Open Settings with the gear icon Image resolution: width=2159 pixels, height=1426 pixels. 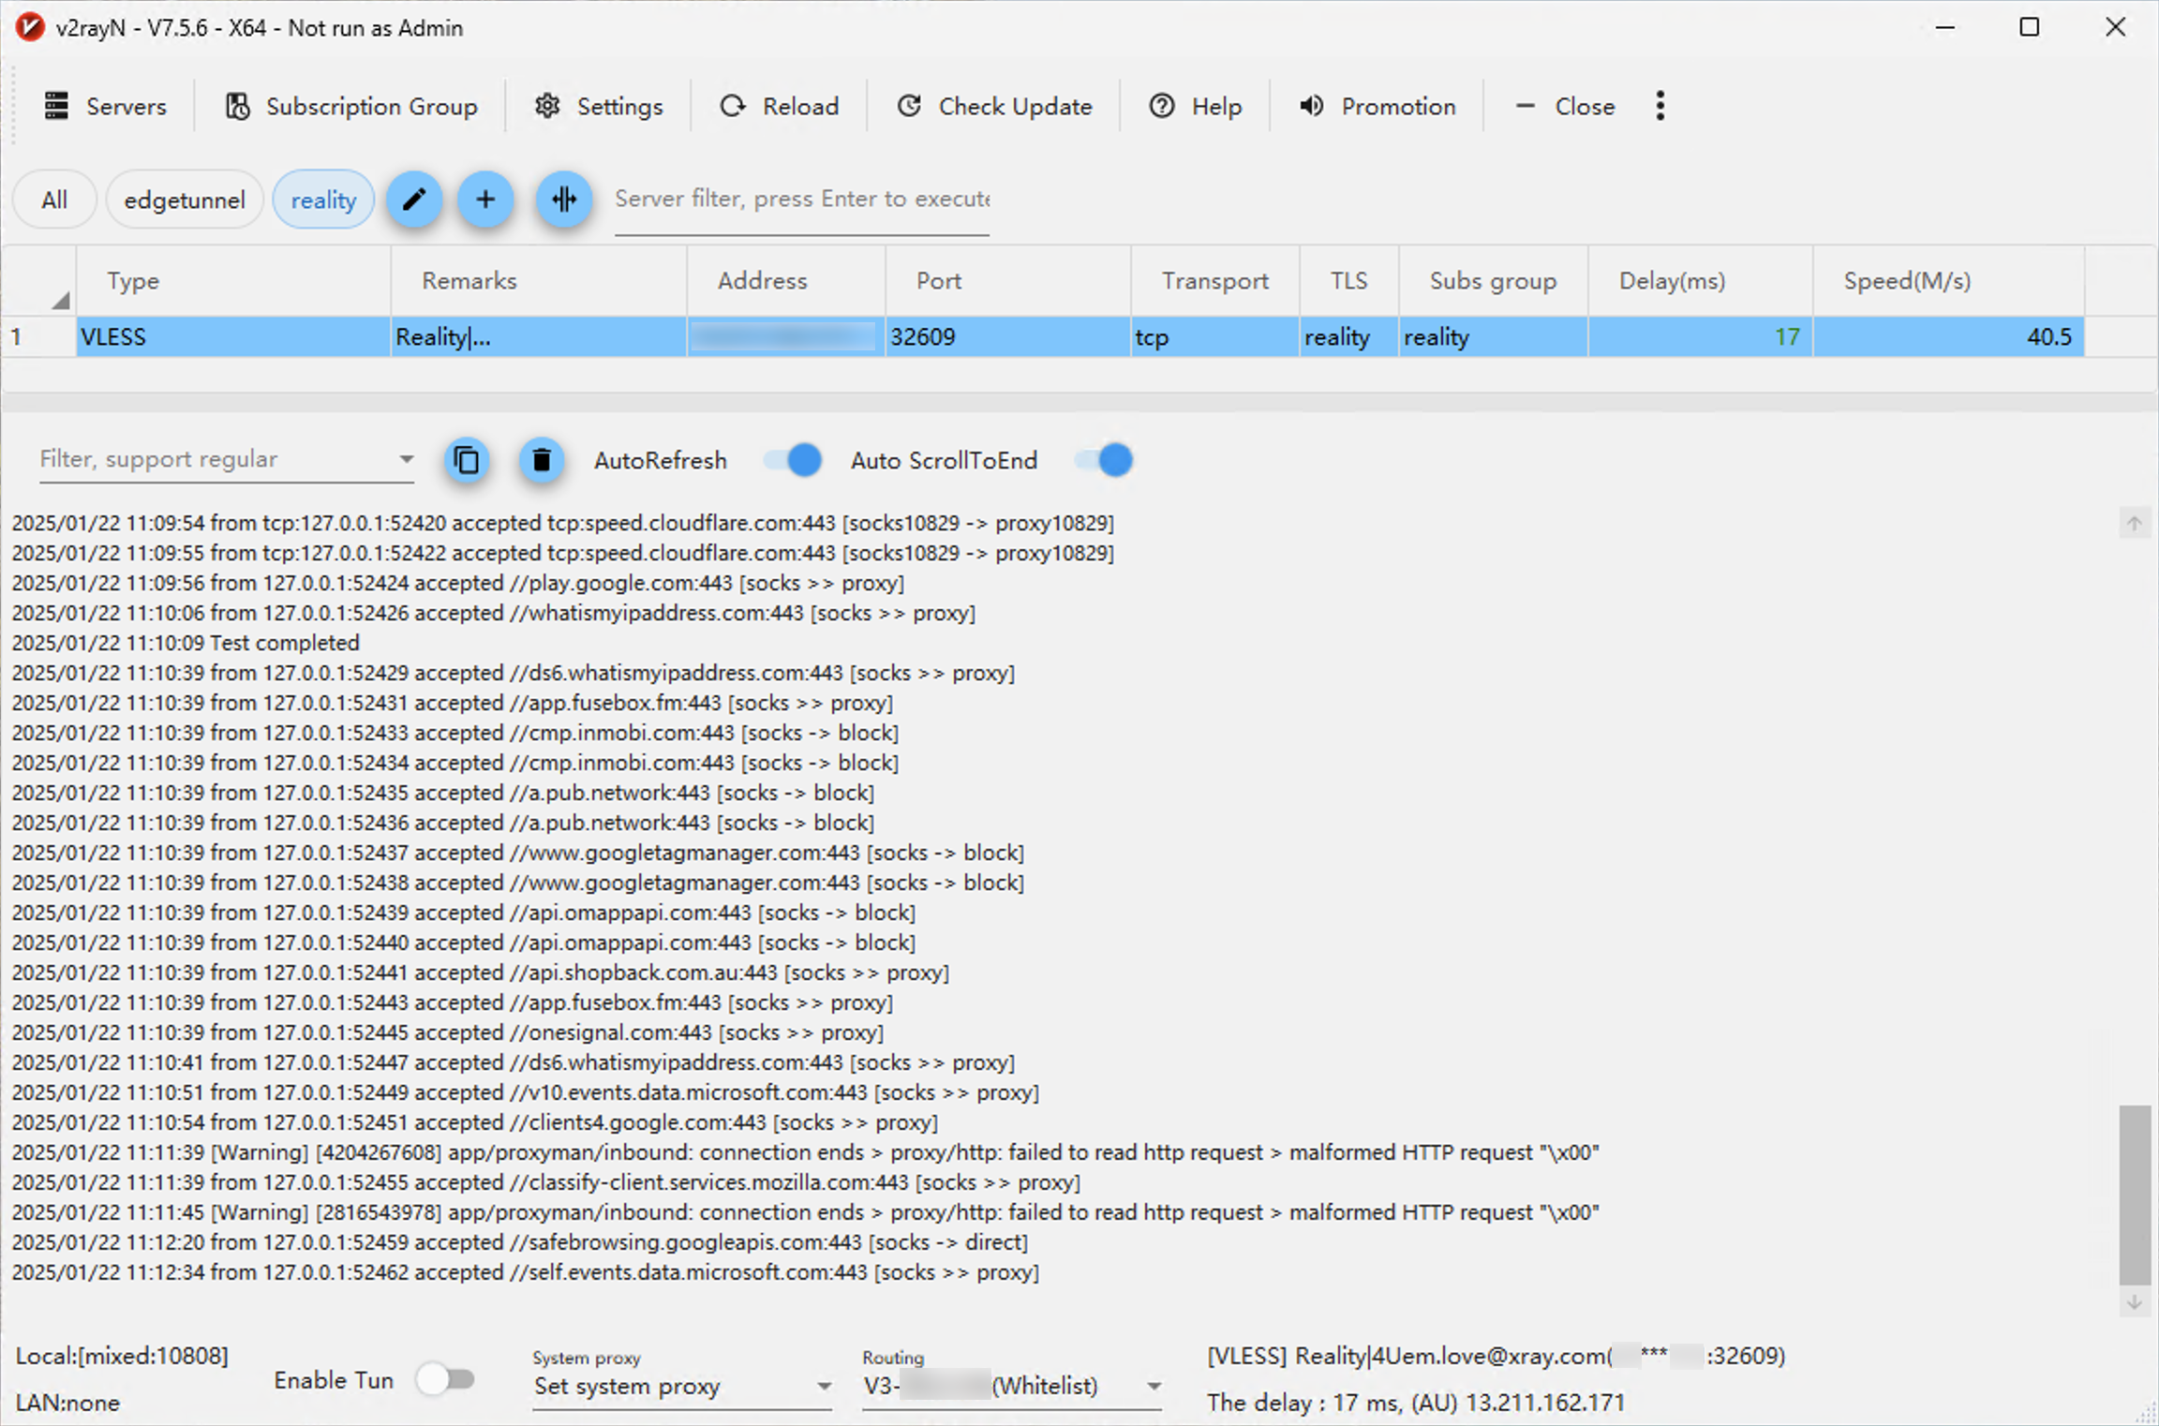[598, 106]
